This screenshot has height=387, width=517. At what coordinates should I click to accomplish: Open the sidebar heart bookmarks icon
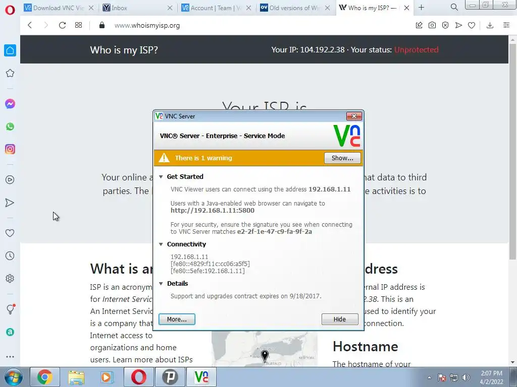[x=10, y=233]
